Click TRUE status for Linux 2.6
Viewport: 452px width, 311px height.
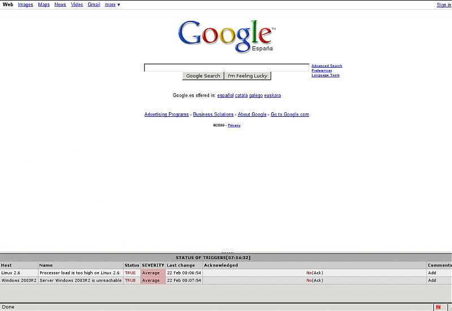(131, 273)
